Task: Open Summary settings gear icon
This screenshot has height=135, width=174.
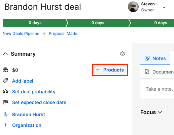Action: coord(123,54)
